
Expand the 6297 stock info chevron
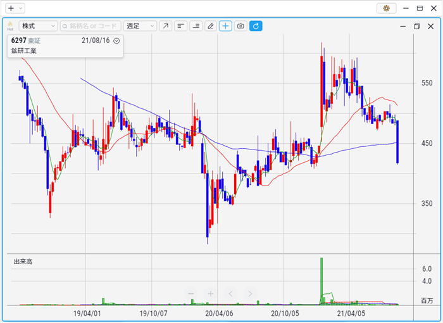116,41
